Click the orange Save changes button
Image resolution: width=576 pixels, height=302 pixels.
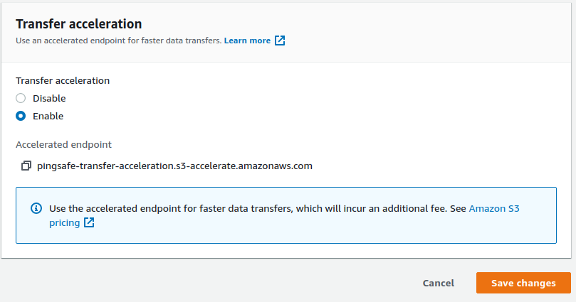tap(523, 283)
